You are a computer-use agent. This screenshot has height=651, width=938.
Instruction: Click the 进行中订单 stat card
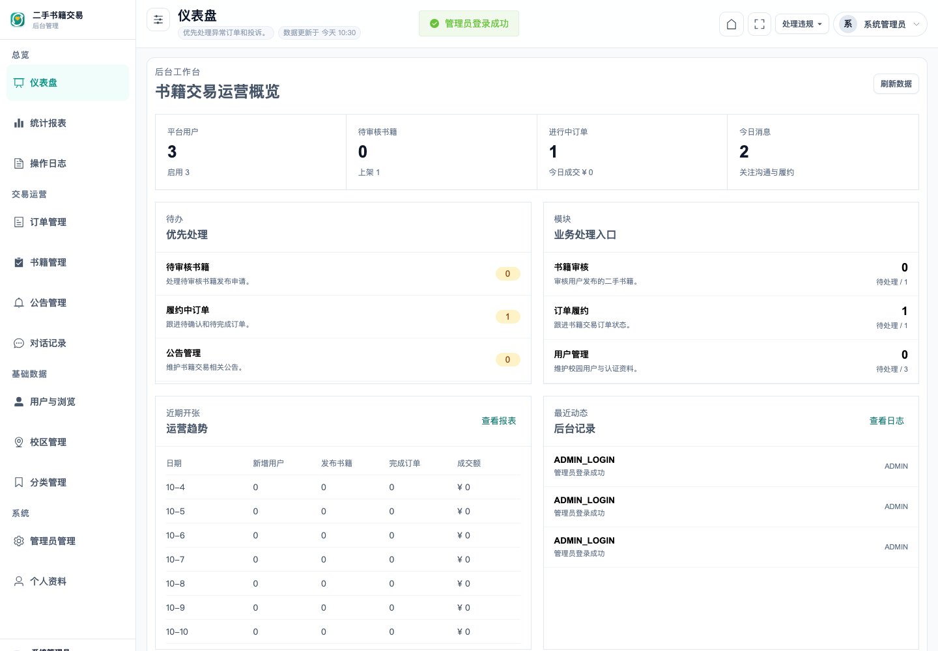coord(632,152)
